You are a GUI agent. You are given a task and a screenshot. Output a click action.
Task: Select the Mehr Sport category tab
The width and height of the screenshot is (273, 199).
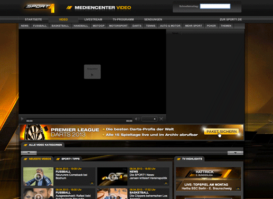[193, 26]
